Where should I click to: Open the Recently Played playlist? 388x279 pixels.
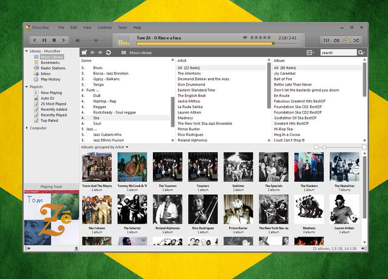point(54,115)
